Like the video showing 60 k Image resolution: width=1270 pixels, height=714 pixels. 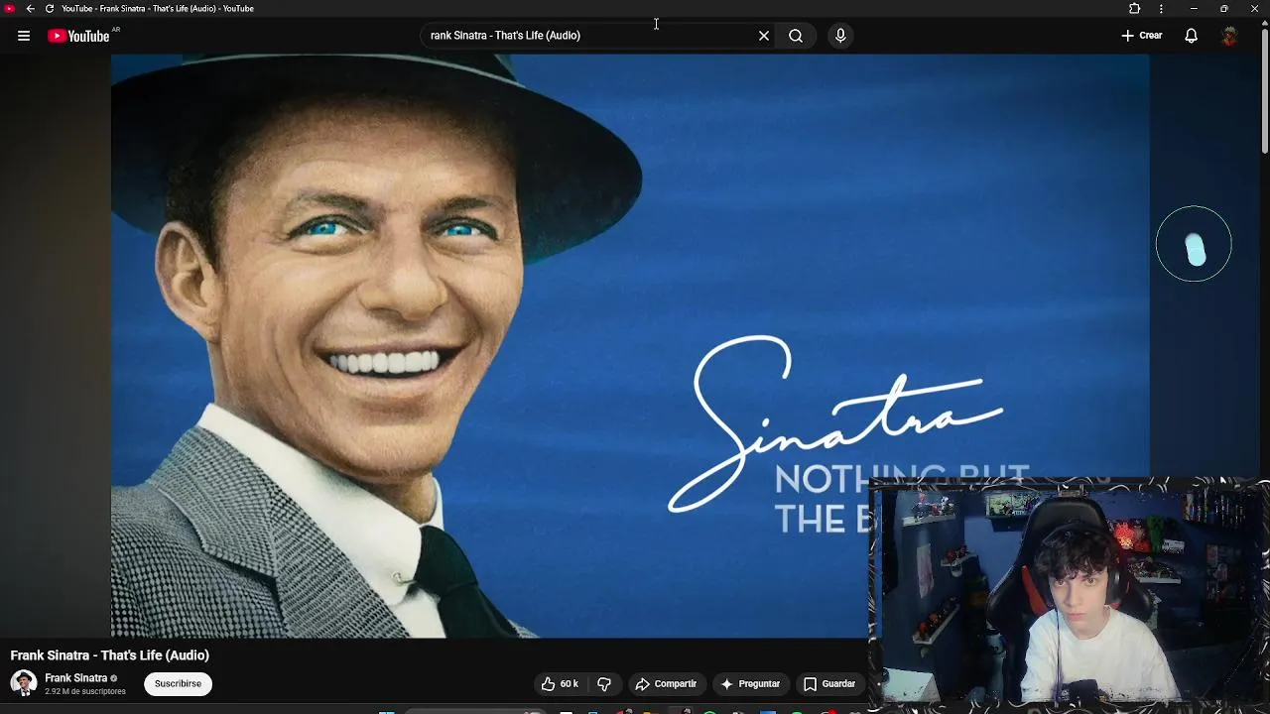pyautogui.click(x=560, y=683)
